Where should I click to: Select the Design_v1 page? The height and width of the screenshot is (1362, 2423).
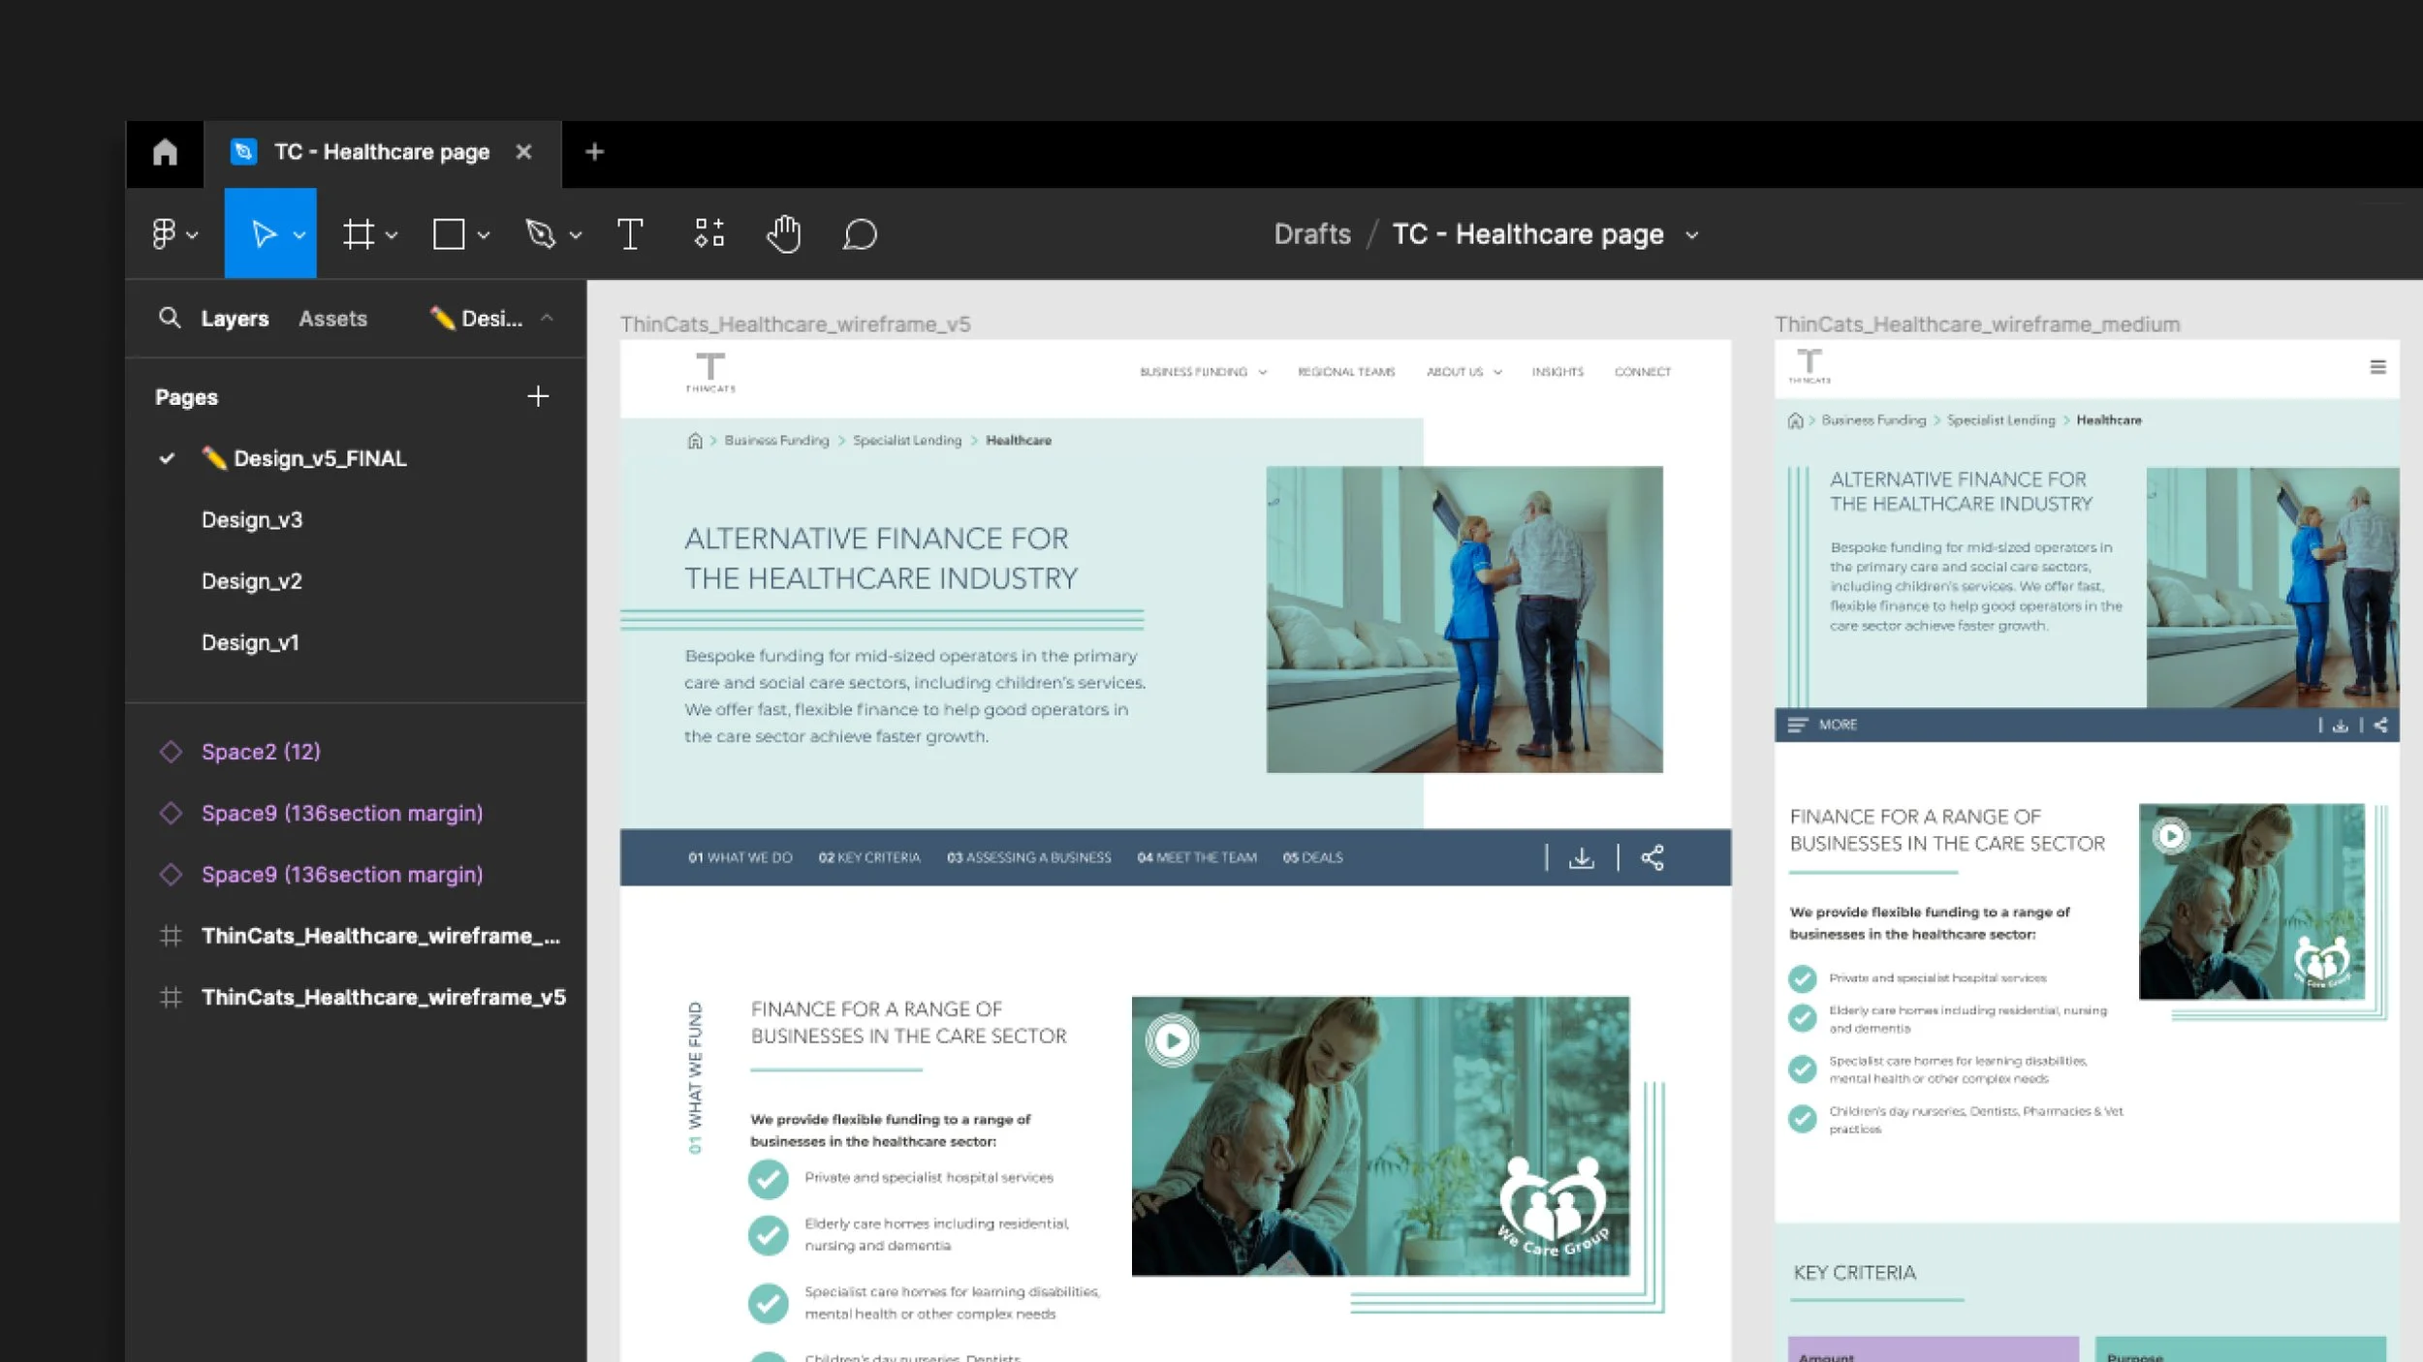[x=250, y=643]
